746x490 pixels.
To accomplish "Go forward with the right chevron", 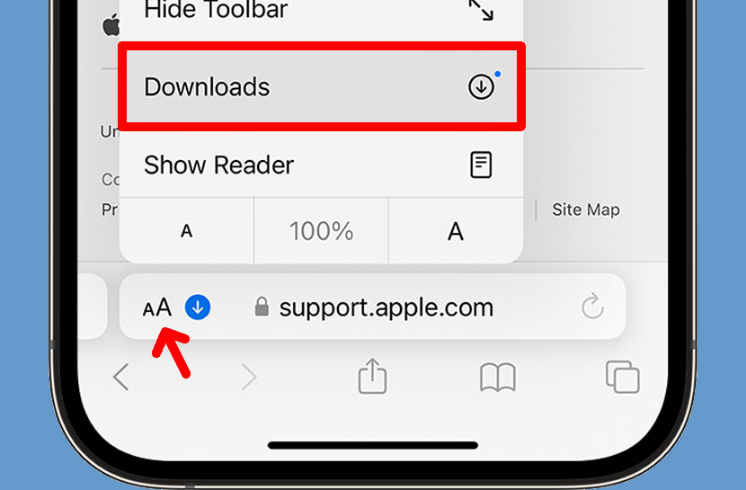I will pyautogui.click(x=248, y=378).
